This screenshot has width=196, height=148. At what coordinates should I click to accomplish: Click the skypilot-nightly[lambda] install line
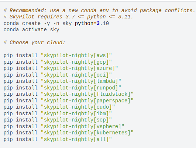62,81
